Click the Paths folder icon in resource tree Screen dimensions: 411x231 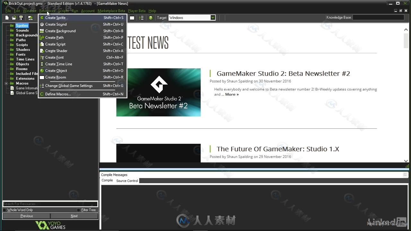coord(12,40)
